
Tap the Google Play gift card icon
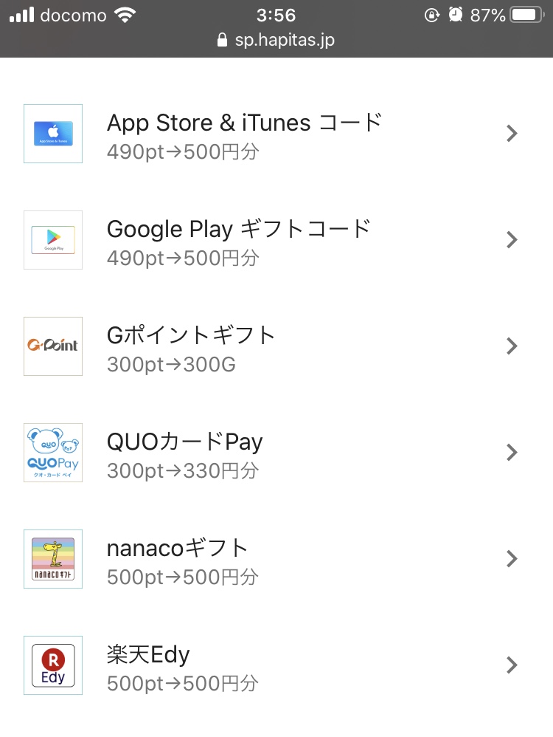point(53,240)
